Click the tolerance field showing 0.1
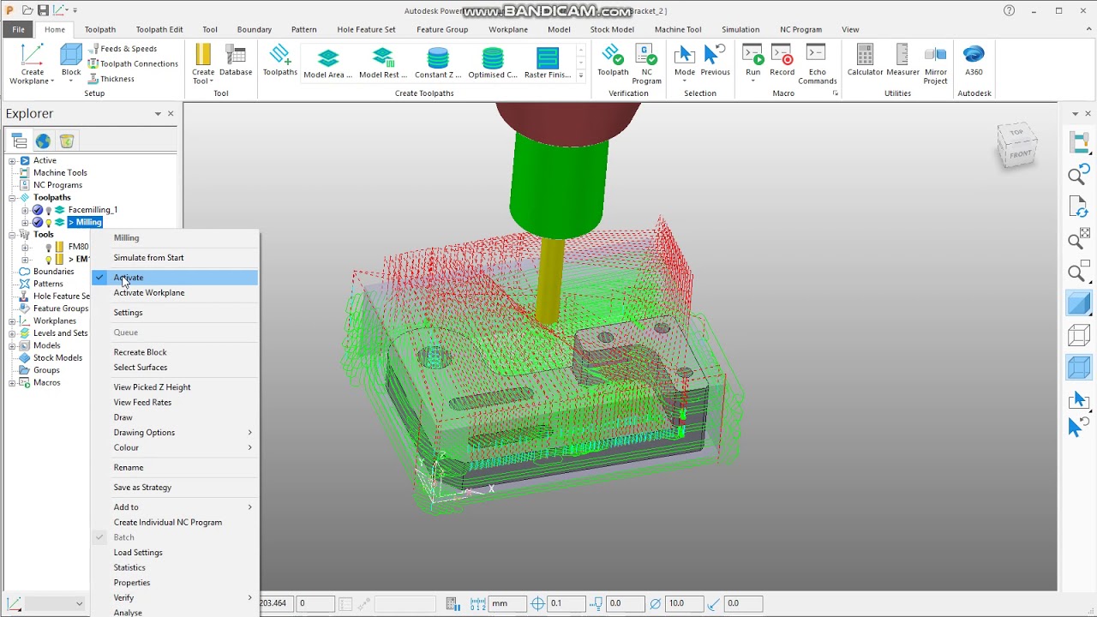 point(566,603)
